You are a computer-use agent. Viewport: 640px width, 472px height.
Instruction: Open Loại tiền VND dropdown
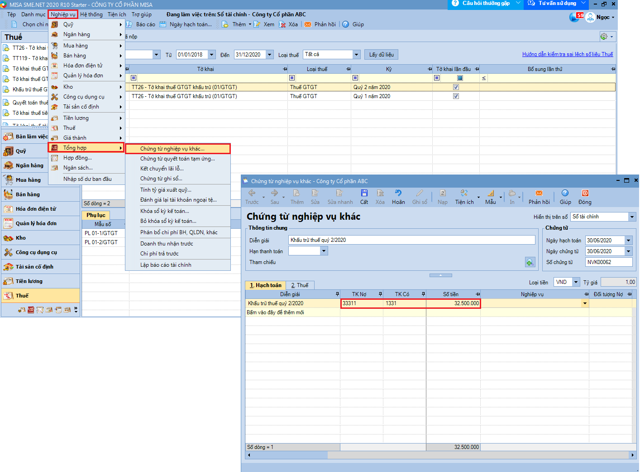[576, 282]
